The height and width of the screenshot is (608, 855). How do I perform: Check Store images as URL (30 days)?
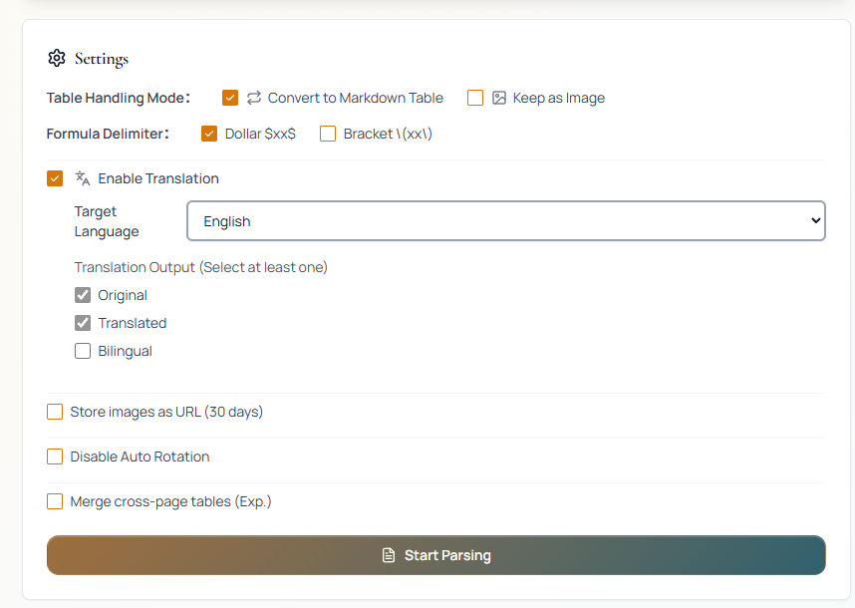click(x=55, y=412)
